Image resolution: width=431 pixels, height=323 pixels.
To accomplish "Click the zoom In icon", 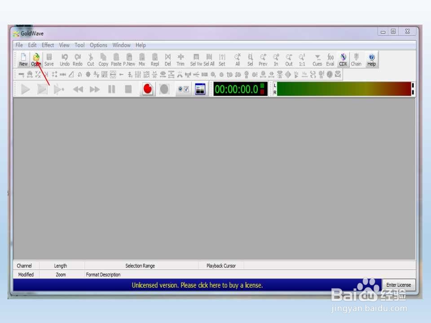I will 276,60.
